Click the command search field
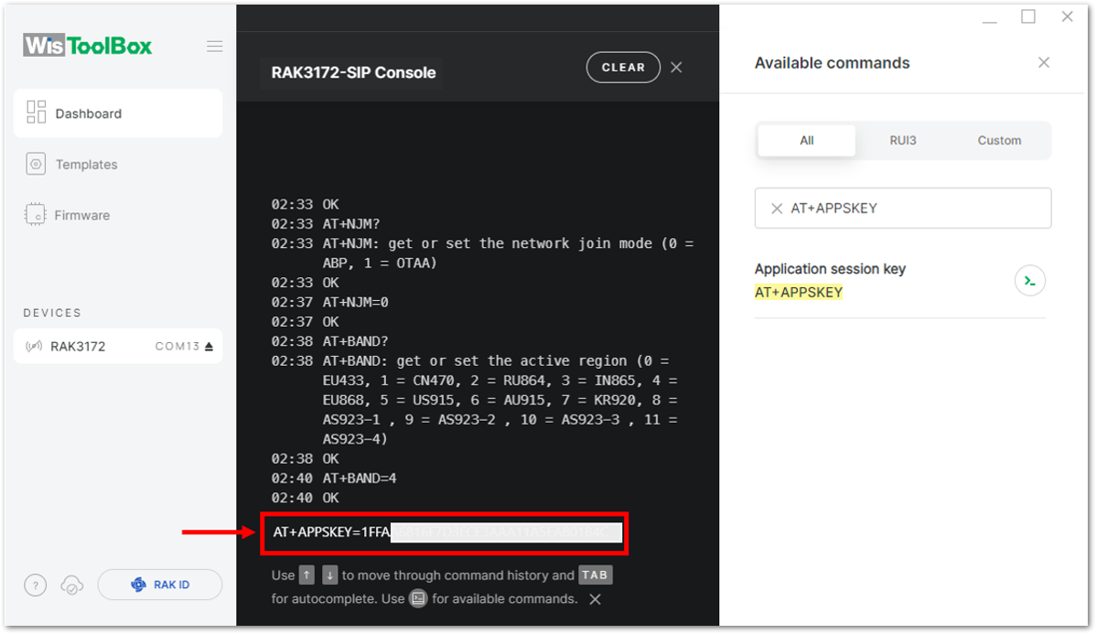Viewport: 1096px width, 634px height. 903,208
